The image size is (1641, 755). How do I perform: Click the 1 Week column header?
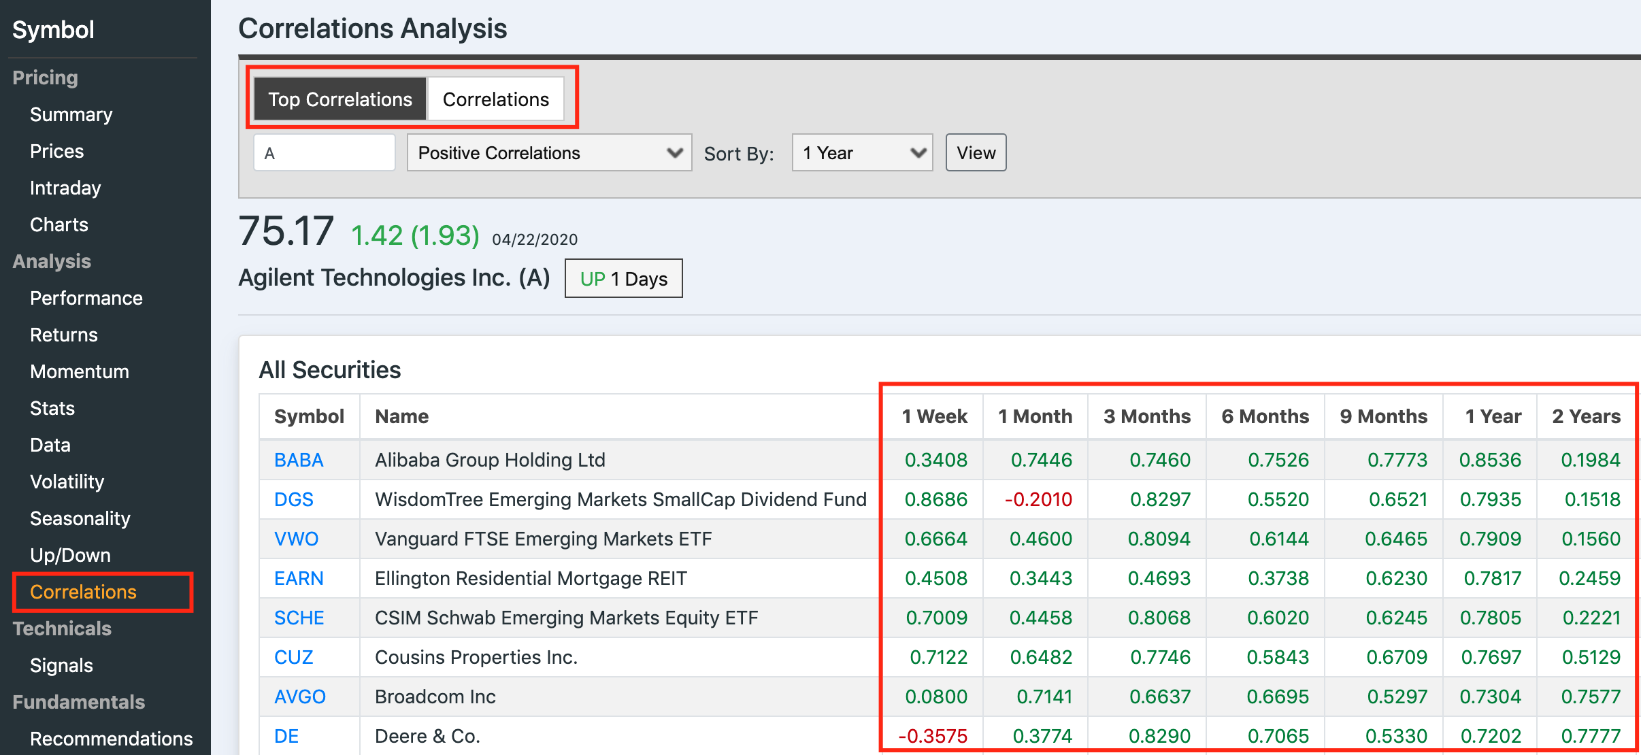click(x=935, y=416)
